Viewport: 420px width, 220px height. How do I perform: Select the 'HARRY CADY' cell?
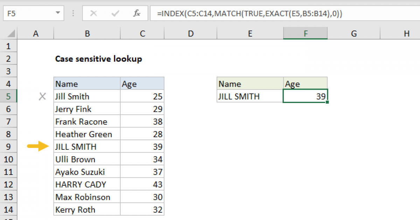pos(87,184)
